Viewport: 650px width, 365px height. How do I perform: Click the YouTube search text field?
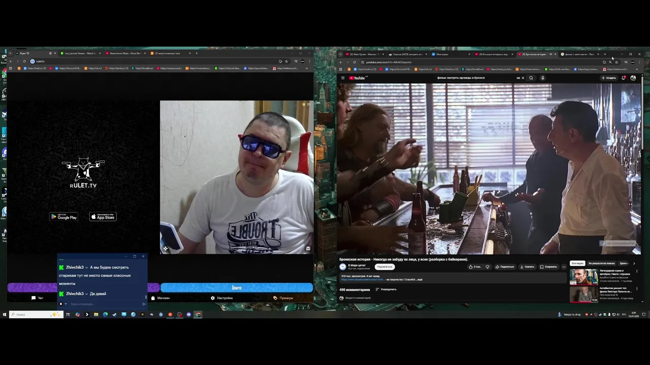[x=477, y=78]
